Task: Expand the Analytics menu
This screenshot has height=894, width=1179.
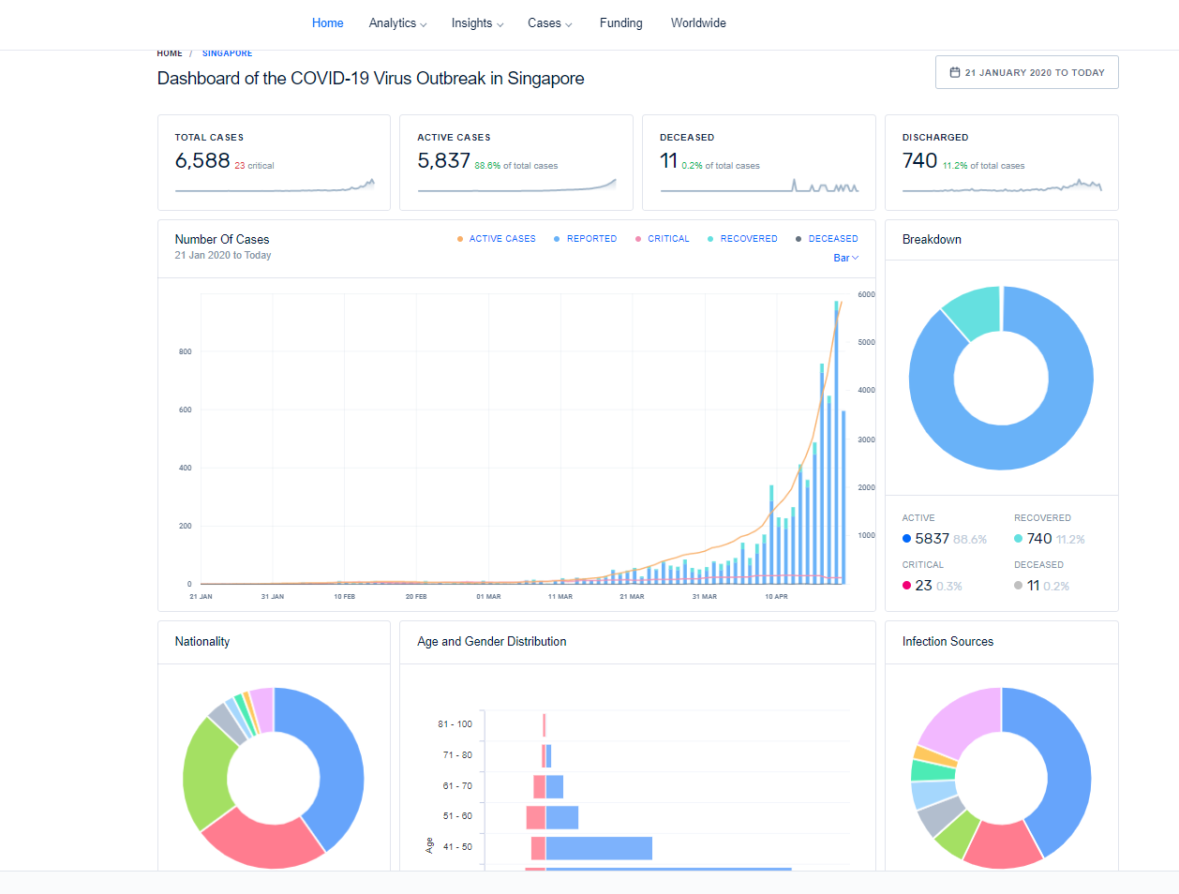Action: [397, 23]
